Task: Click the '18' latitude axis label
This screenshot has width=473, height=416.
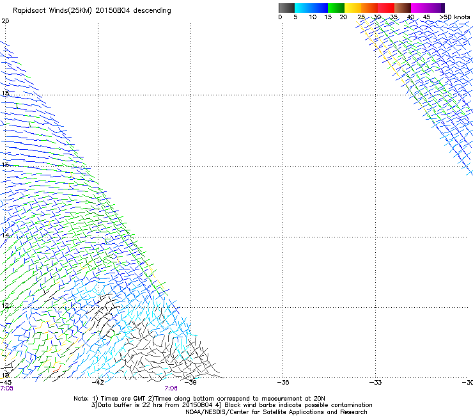Action: tap(5, 93)
